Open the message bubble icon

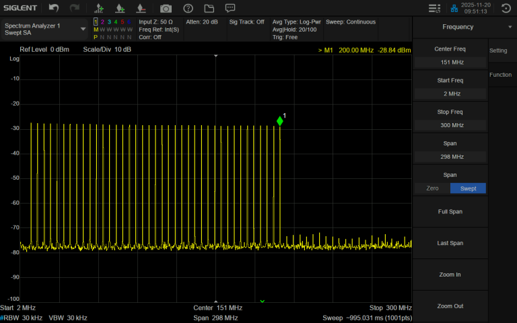230,8
